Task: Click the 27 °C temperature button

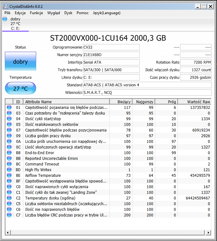Action: 21,88
